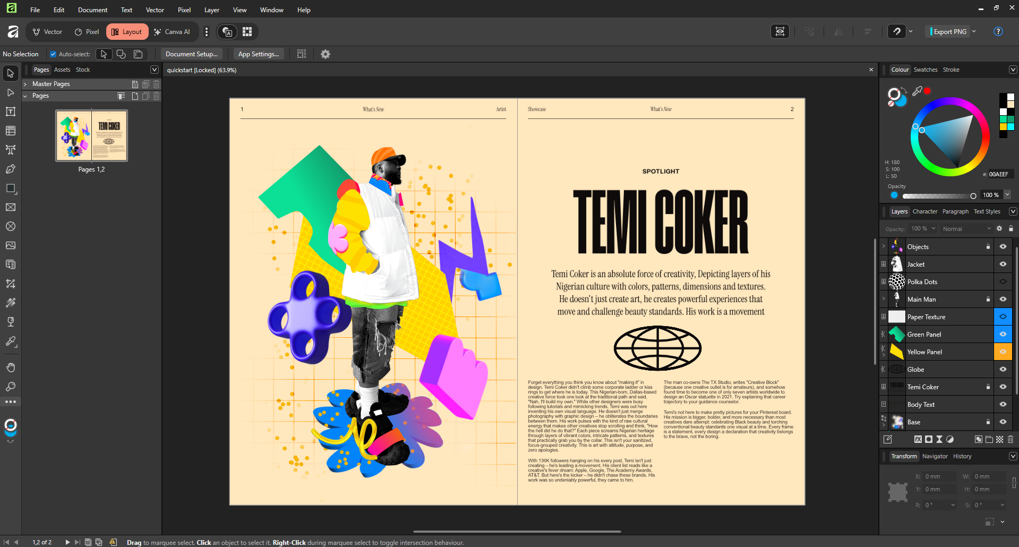Select the Node tool

(11, 92)
